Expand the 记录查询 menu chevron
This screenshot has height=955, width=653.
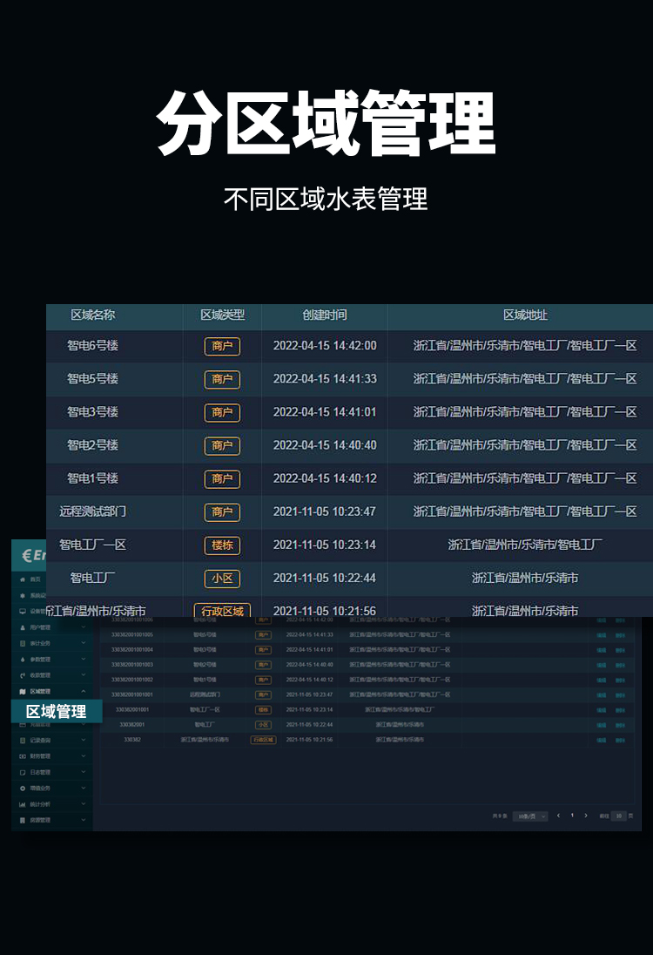click(x=84, y=741)
